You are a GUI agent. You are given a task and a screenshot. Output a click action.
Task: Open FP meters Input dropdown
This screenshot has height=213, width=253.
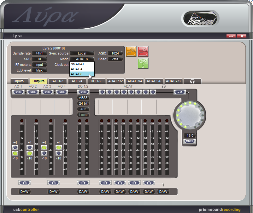[x=39, y=65]
